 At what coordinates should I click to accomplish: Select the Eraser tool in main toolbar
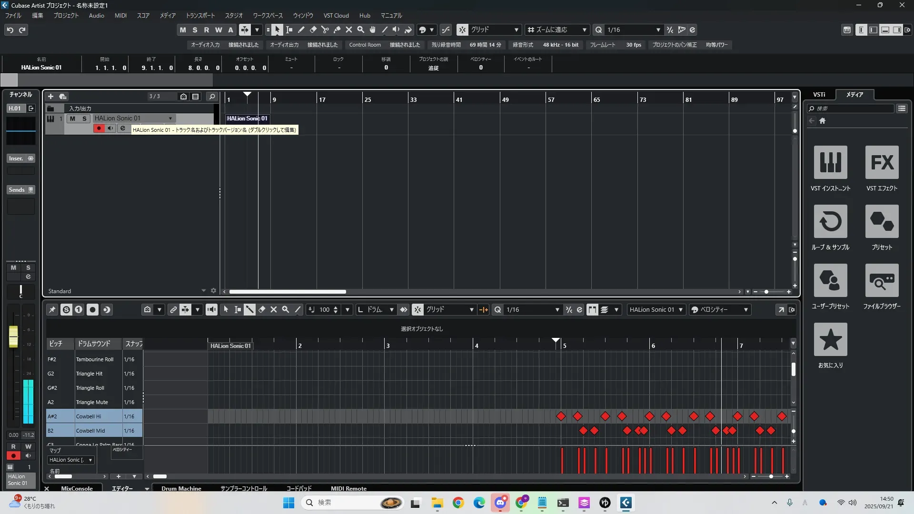pos(313,30)
